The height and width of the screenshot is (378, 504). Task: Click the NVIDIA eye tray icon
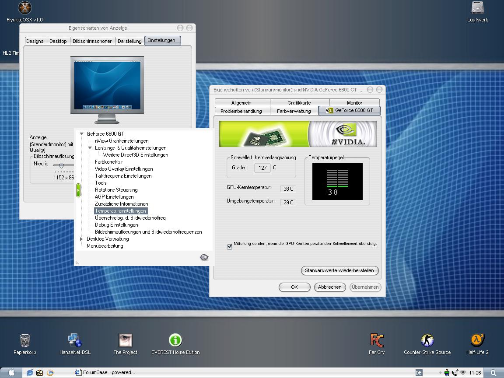(x=463, y=373)
